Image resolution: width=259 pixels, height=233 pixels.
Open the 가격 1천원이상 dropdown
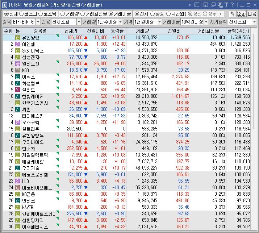[x=159, y=22]
